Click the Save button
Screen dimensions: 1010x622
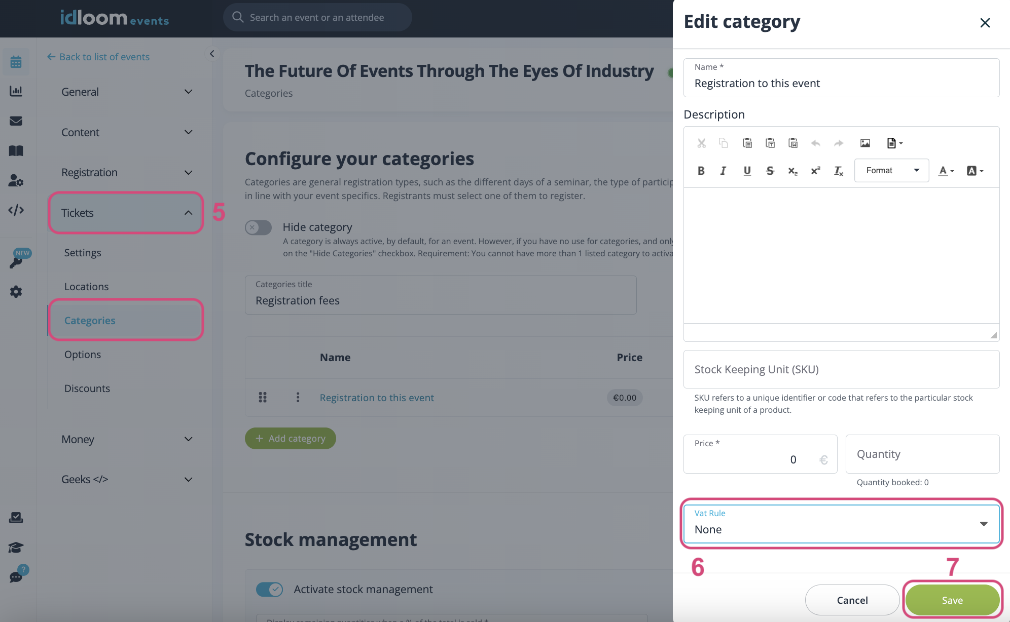[x=953, y=600]
